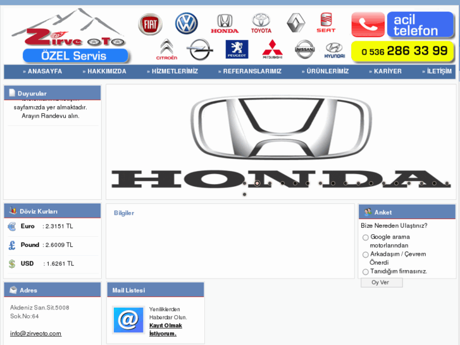Click the red phone handset icon
460x345 pixels.
click(x=368, y=25)
